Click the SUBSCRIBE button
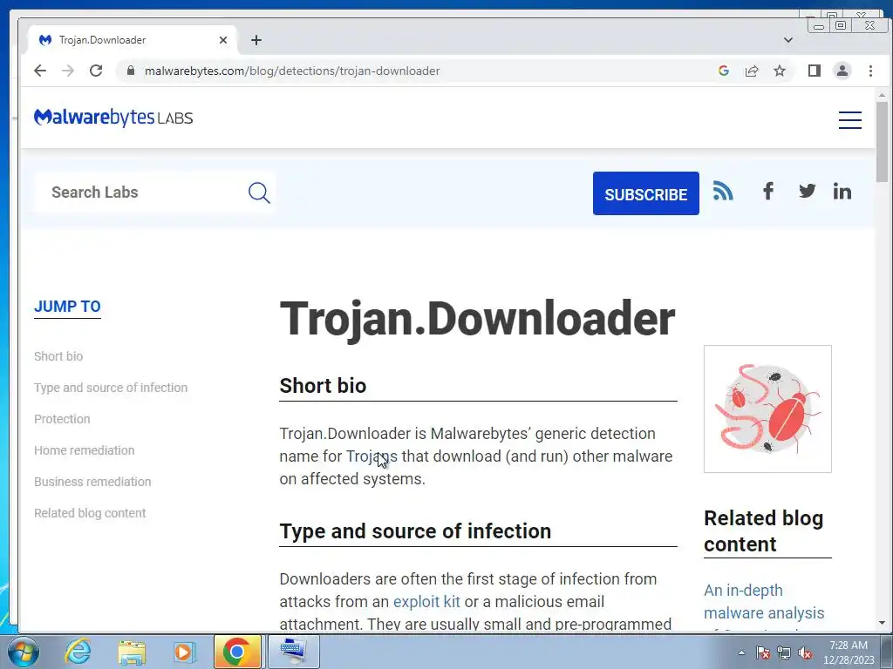The height and width of the screenshot is (669, 893). click(x=646, y=193)
